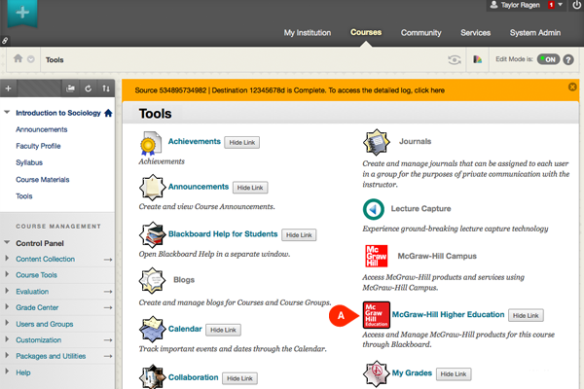The height and width of the screenshot is (389, 584).
Task: Collapse the Control Panel section
Action: (x=8, y=242)
